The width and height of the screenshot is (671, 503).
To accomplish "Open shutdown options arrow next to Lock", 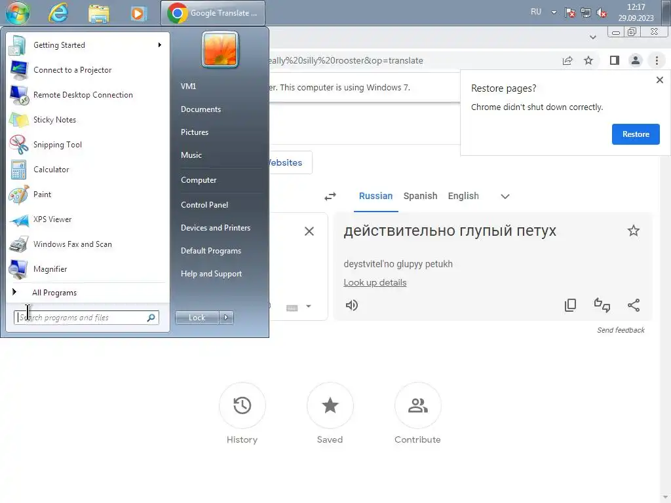I will 226,318.
